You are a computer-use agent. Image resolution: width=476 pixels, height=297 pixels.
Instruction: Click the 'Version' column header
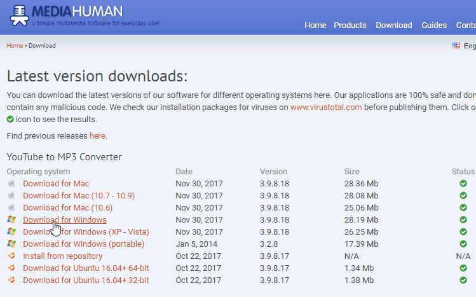pos(273,172)
